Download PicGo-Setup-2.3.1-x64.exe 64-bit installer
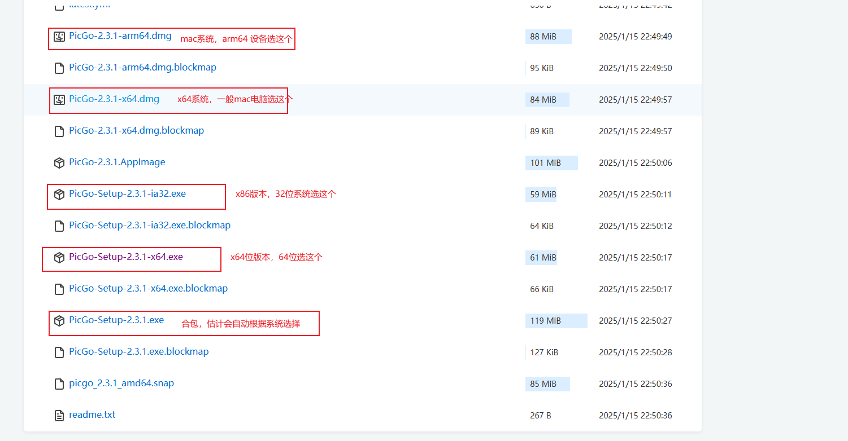The image size is (848, 441). 125,257
